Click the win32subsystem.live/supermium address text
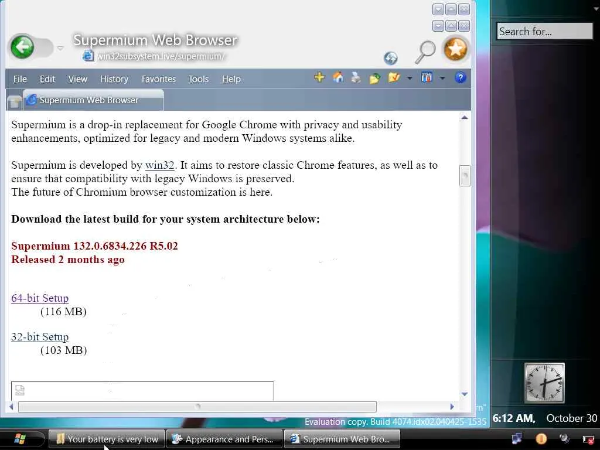 point(161,56)
